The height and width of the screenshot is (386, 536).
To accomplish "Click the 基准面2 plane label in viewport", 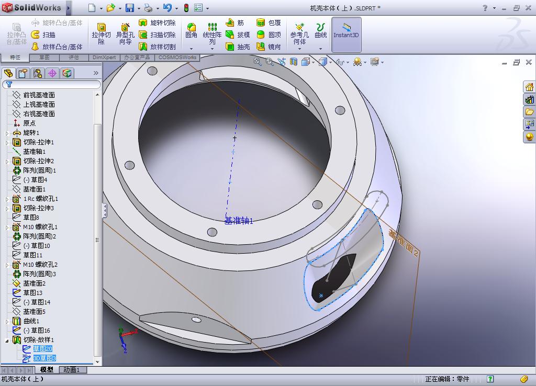I will 404,243.
